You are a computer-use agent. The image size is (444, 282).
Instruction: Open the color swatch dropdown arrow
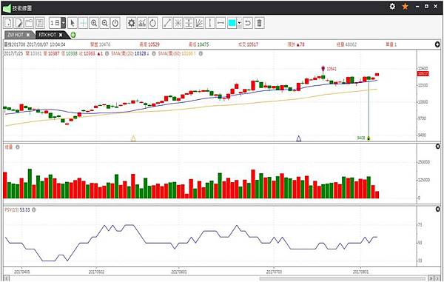(x=240, y=23)
